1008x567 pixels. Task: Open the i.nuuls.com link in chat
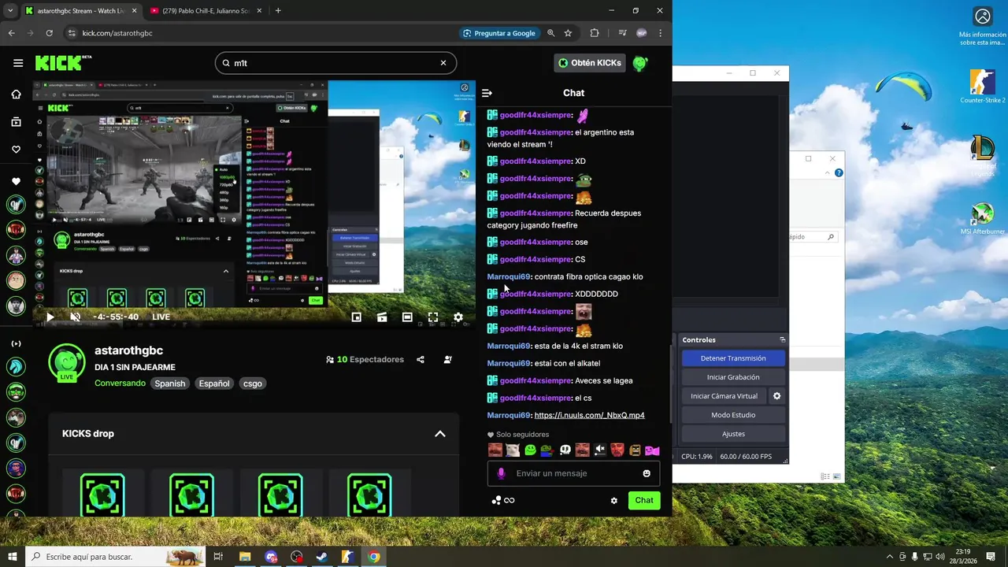589,416
